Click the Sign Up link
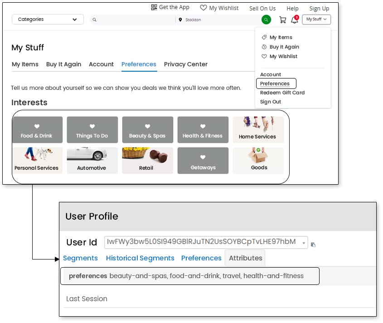The width and height of the screenshot is (383, 323). 319,8
